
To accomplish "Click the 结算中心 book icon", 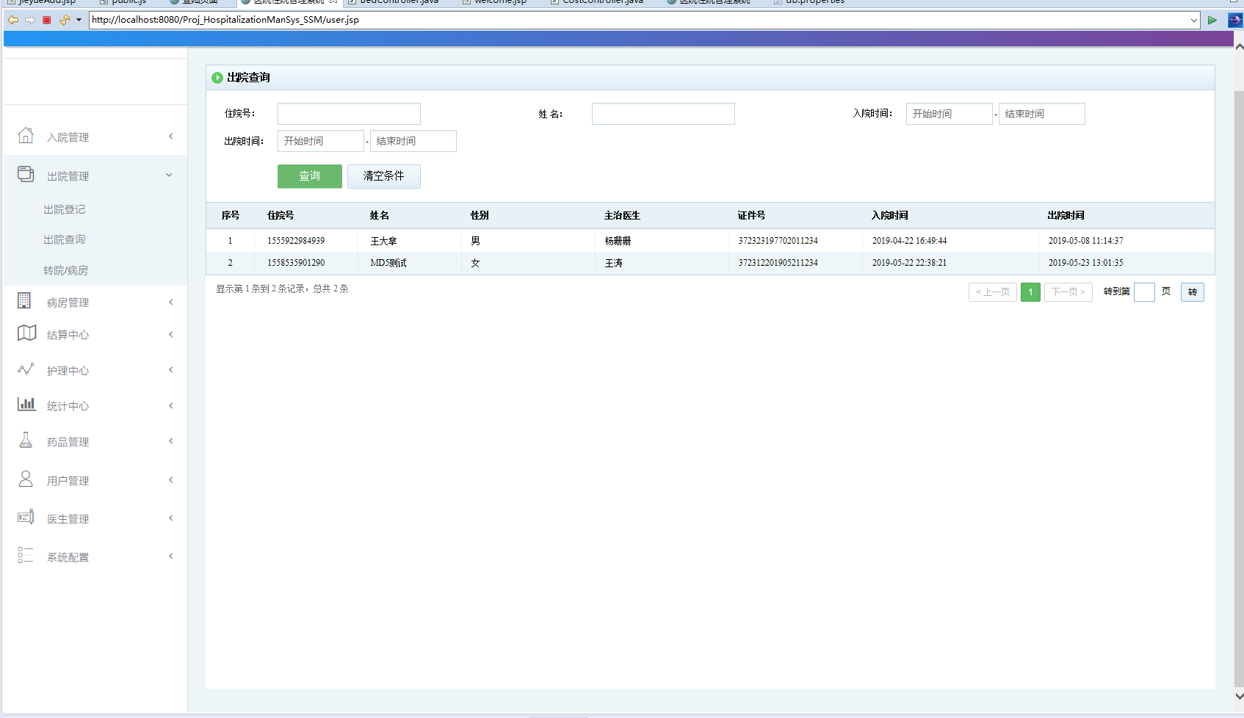I will [26, 333].
